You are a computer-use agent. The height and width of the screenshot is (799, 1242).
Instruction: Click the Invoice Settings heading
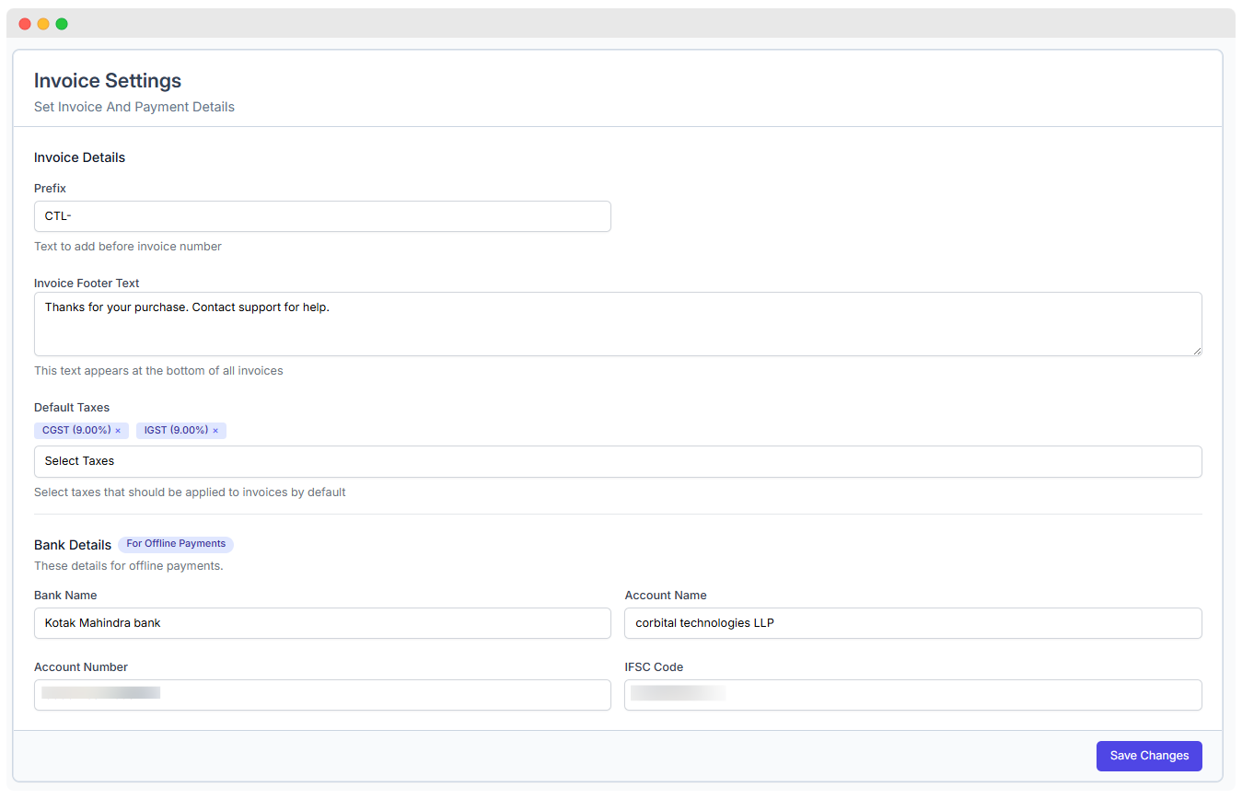pyautogui.click(x=108, y=81)
